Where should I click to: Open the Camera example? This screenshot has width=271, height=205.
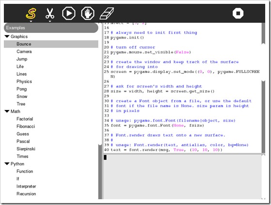point(24,52)
